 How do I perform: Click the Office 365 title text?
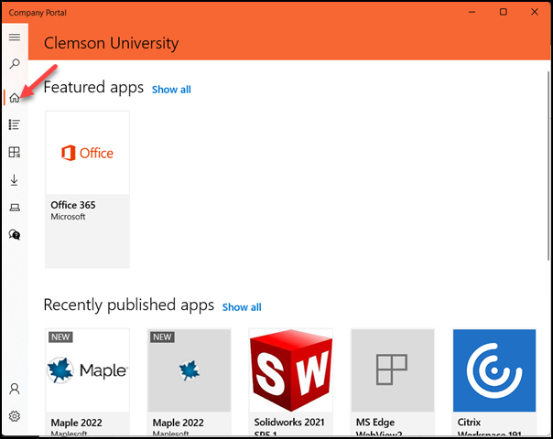click(x=73, y=205)
